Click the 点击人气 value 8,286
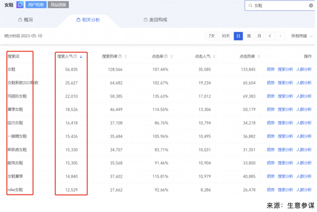Viewport: 317px width, 212px height. point(205,190)
